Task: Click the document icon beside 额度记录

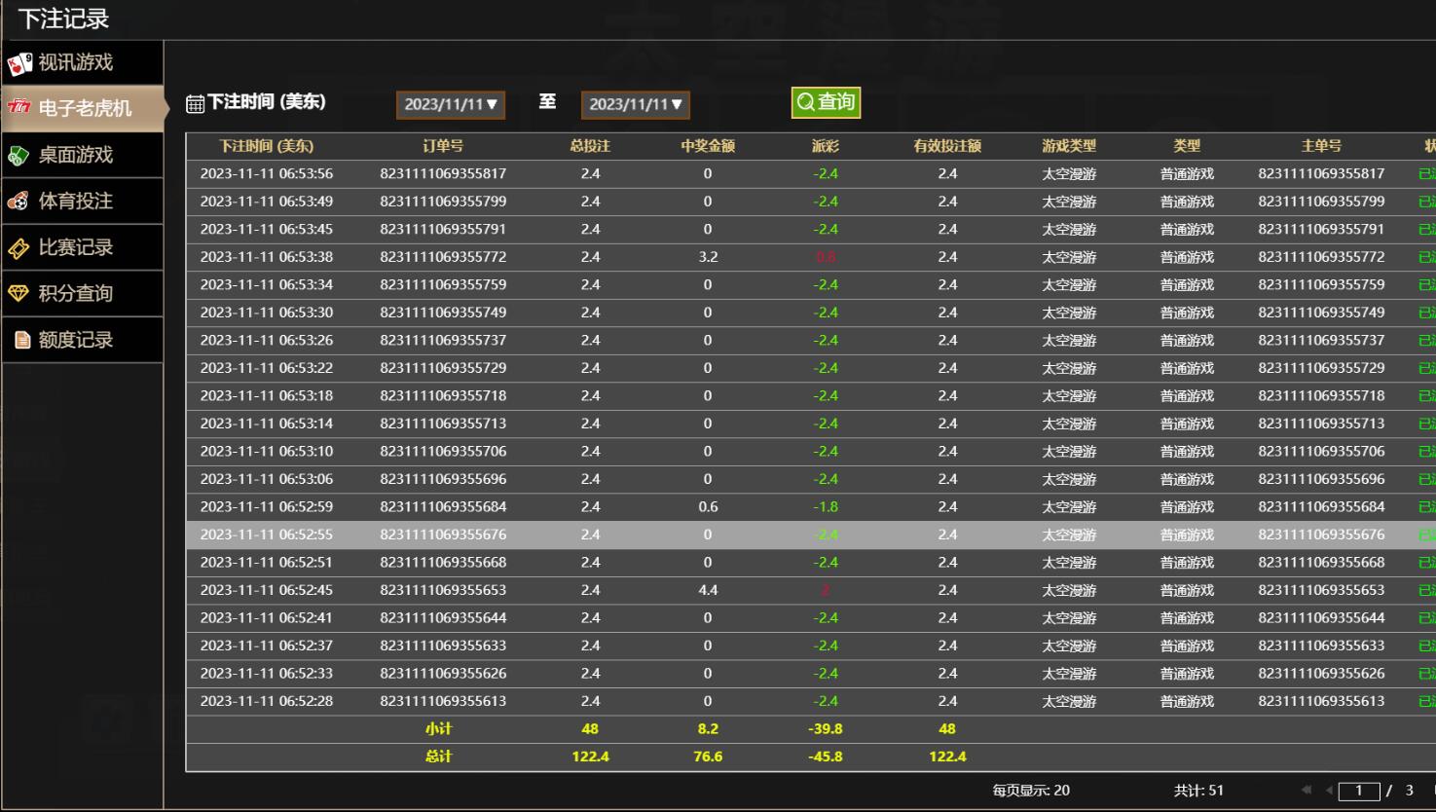Action: tap(22, 340)
